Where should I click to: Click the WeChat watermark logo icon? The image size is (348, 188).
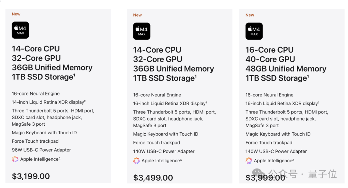[x=259, y=174]
